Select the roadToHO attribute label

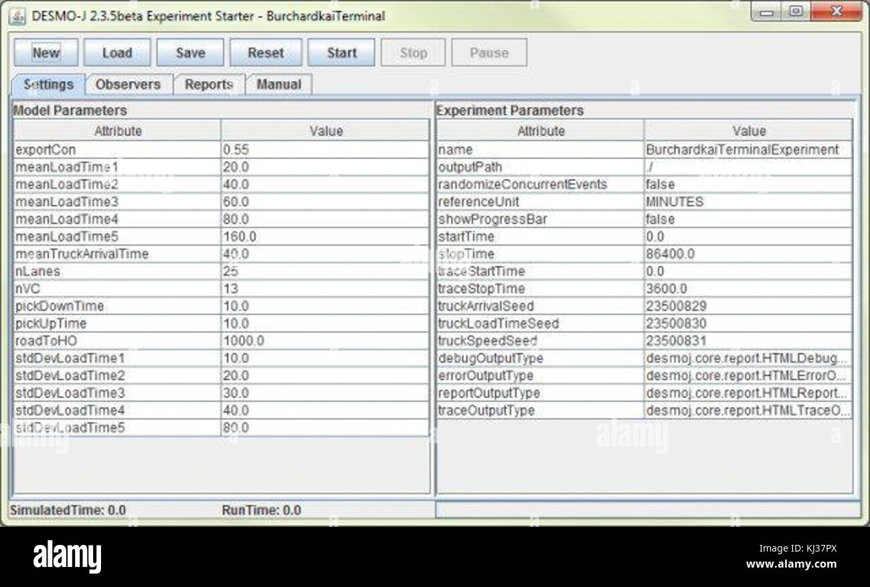46,341
